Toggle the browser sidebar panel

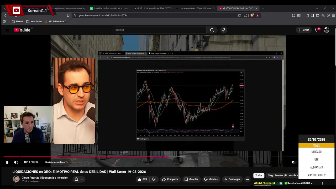point(312,15)
